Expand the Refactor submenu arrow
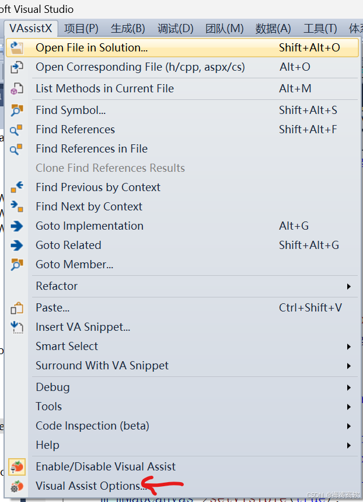363x502 pixels. [349, 286]
